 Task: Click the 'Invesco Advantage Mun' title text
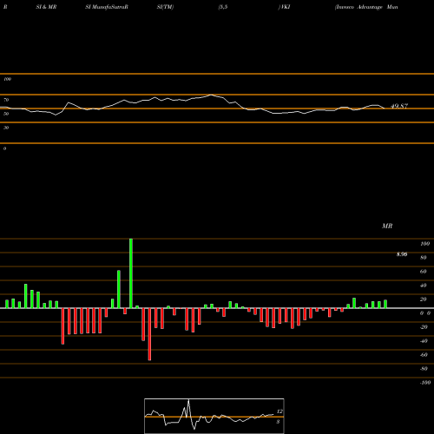click(366, 7)
